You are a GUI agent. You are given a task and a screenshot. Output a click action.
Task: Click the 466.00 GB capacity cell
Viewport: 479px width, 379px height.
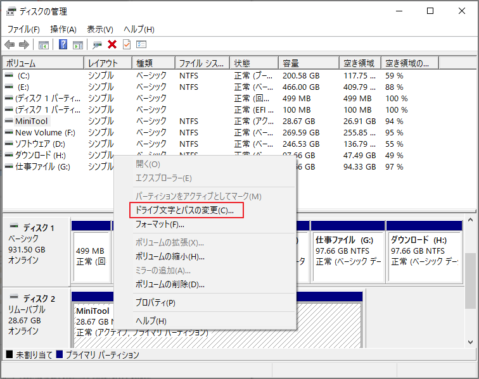pyautogui.click(x=301, y=87)
